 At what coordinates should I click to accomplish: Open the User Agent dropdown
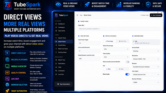[x=146, y=75]
